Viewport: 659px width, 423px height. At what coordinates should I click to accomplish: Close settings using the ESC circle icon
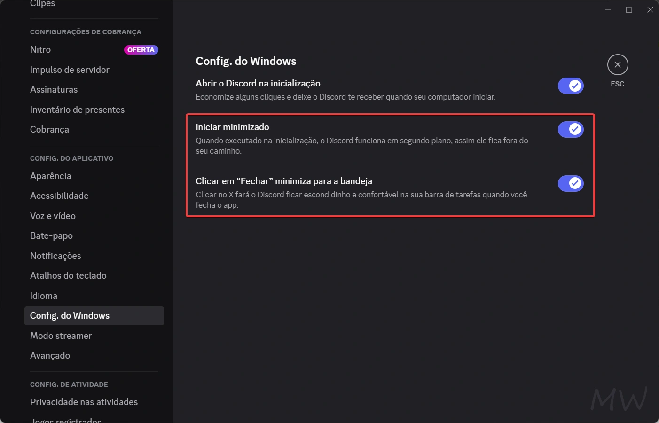tap(617, 64)
